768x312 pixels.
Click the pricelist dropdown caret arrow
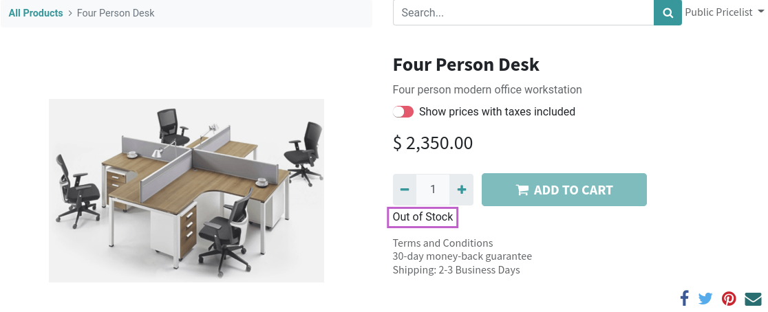pyautogui.click(x=760, y=12)
